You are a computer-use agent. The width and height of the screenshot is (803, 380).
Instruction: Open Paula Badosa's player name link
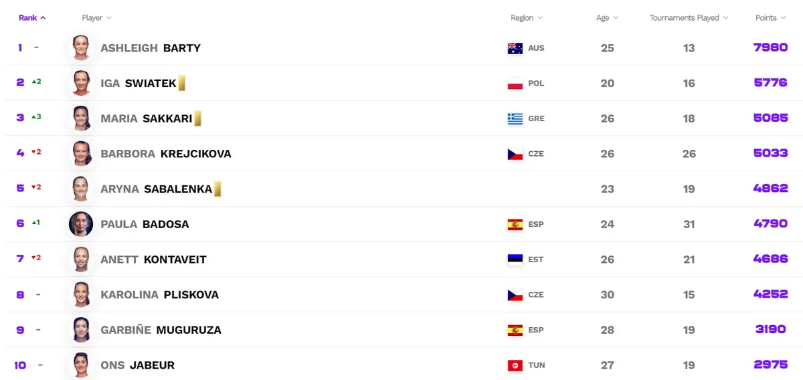[x=145, y=224]
